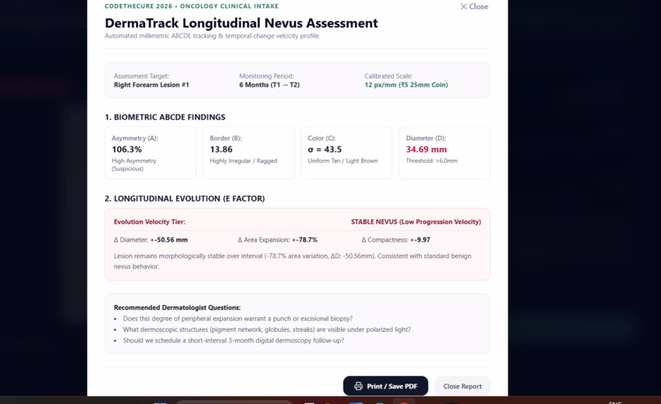This screenshot has width=661, height=404.
Task: Click the Print / Save PDF button
Action: click(385, 386)
